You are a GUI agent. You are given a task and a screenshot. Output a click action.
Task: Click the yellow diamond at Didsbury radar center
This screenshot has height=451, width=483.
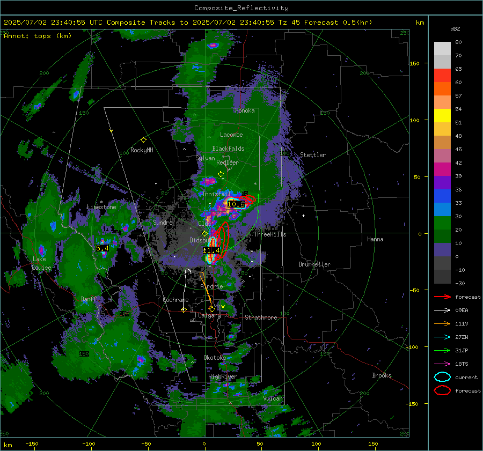point(204,234)
